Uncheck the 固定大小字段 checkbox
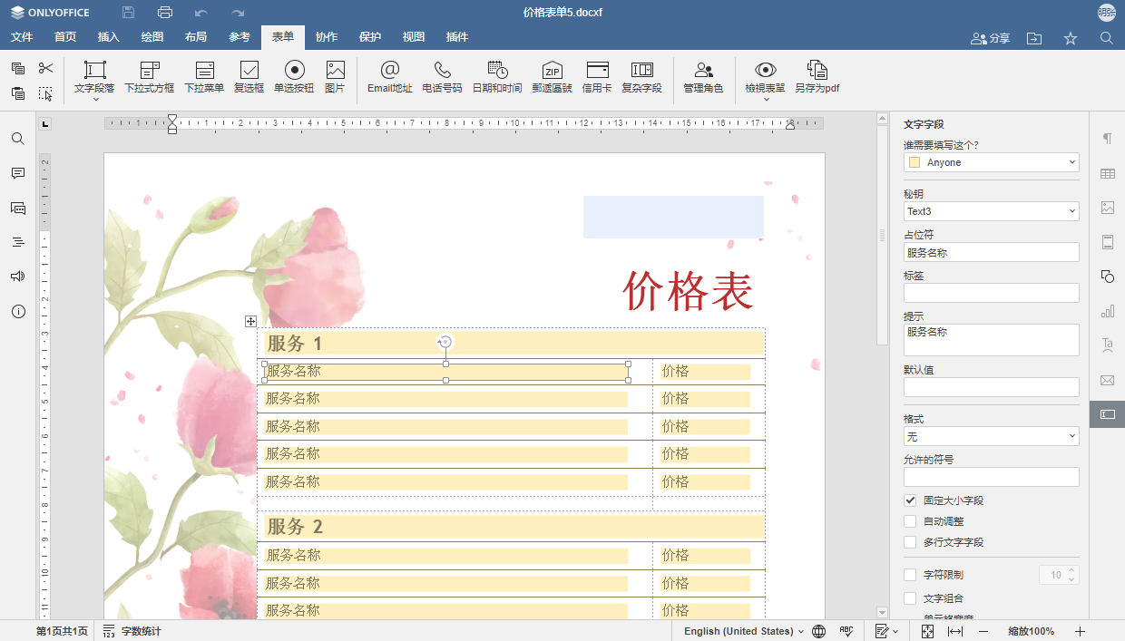 tap(910, 500)
